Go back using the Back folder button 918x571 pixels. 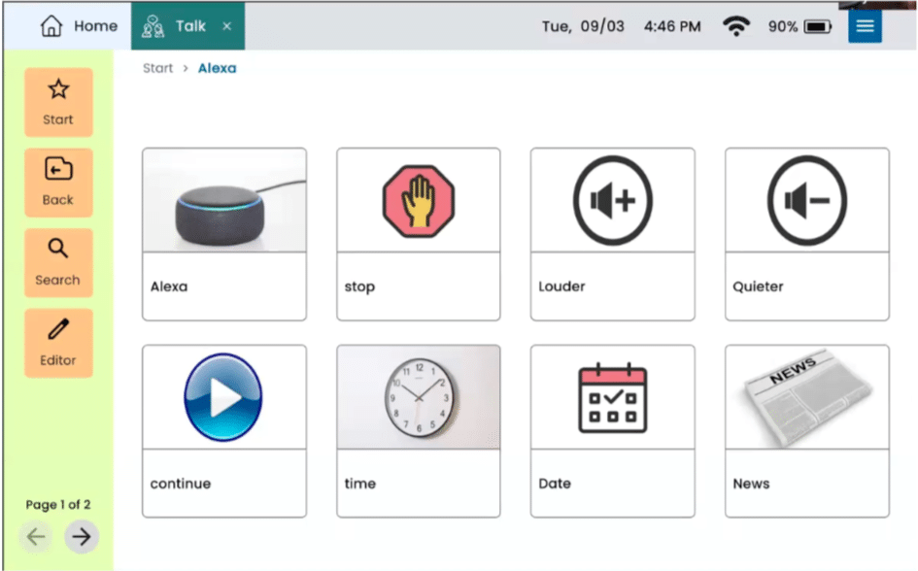[x=58, y=183]
